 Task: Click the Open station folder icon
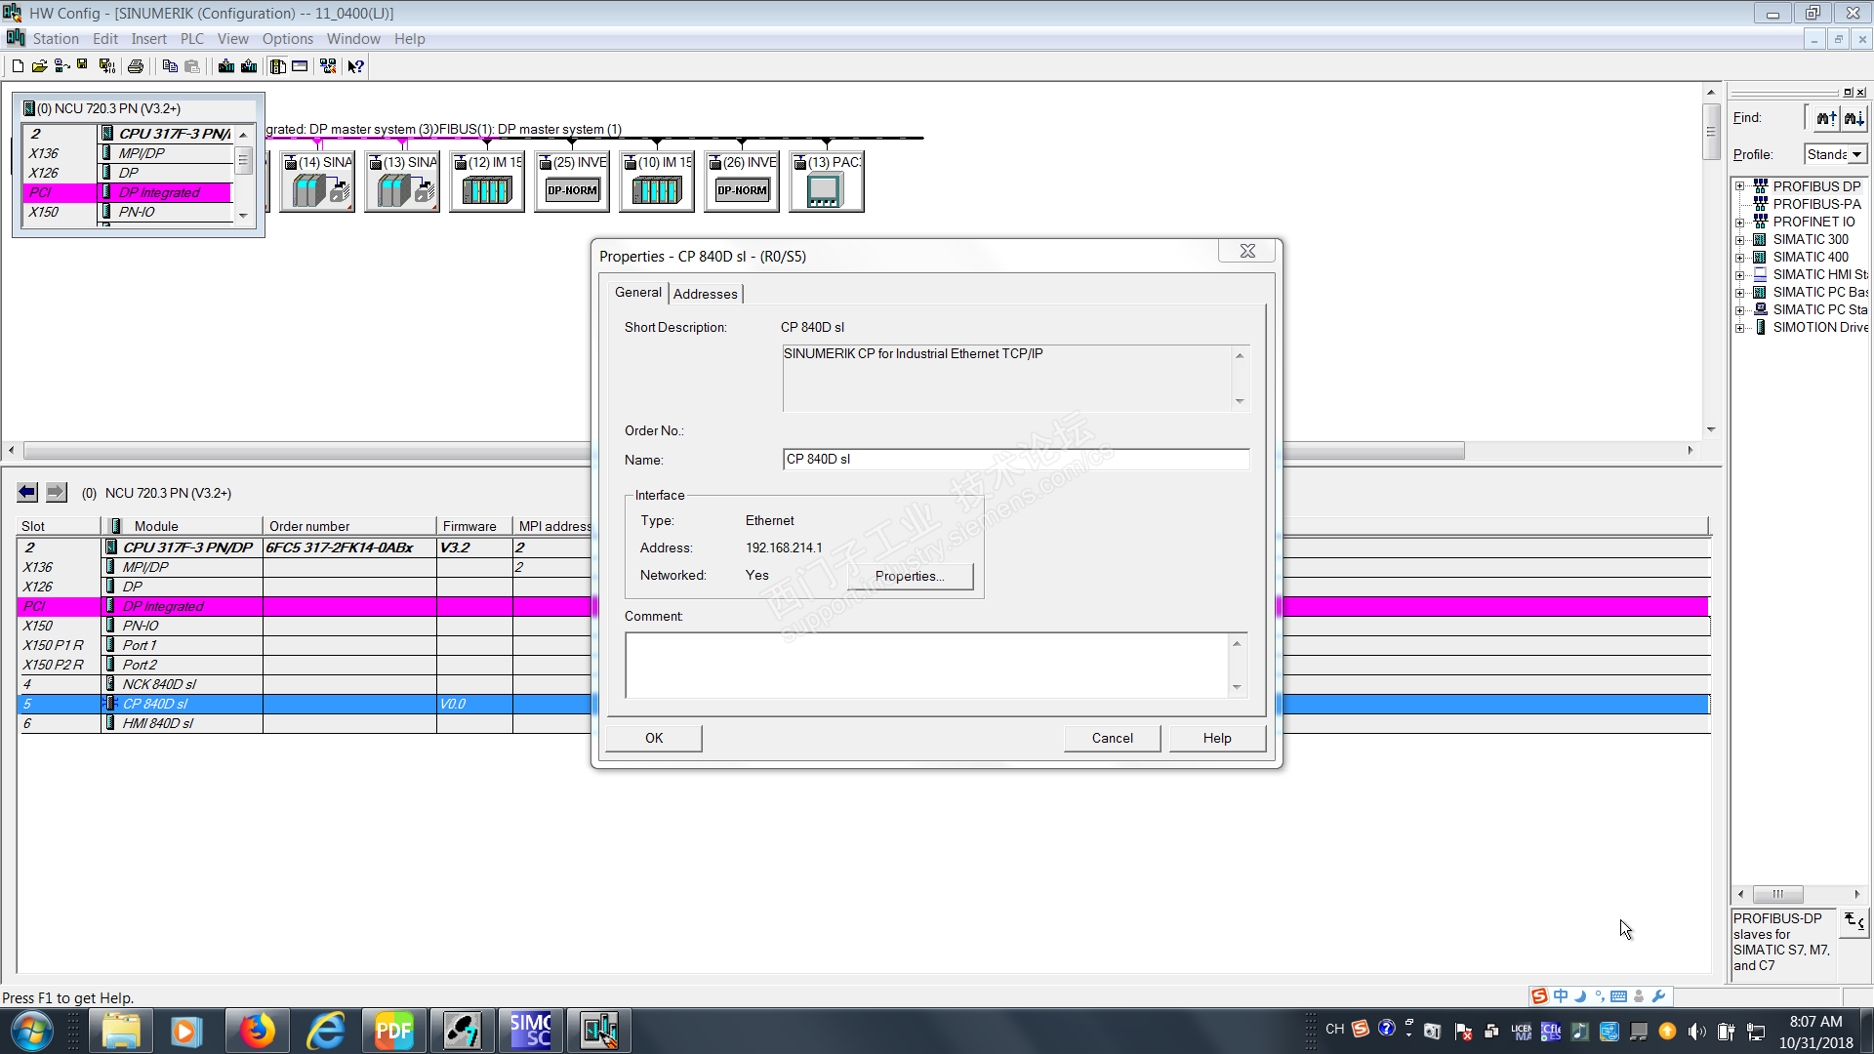[x=39, y=66]
